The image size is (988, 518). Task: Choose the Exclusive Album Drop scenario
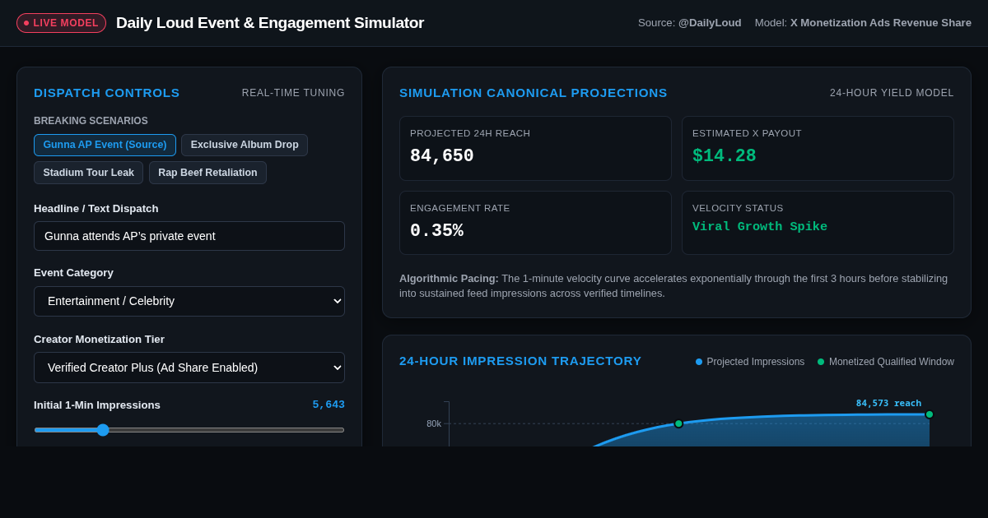(x=245, y=145)
